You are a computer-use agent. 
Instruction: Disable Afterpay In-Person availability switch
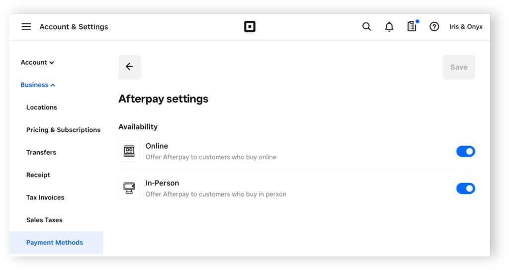465,188
